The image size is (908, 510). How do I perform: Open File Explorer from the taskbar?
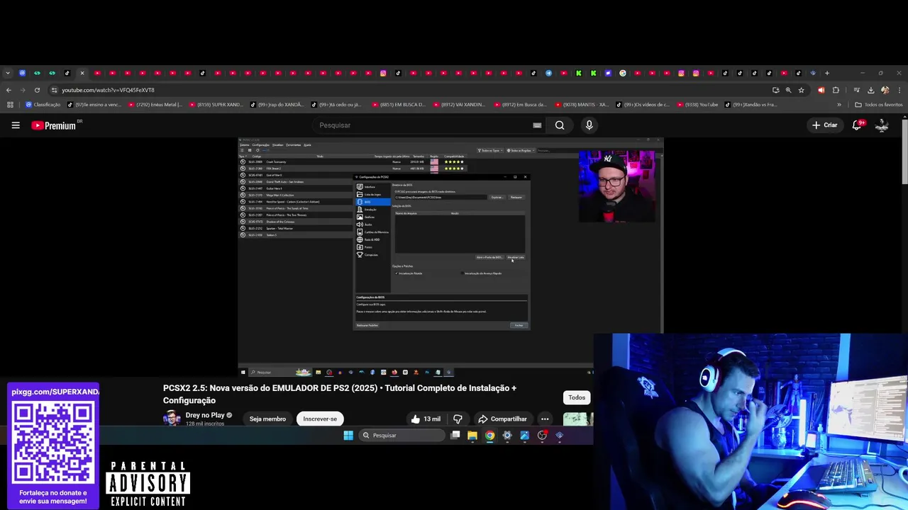click(x=472, y=436)
